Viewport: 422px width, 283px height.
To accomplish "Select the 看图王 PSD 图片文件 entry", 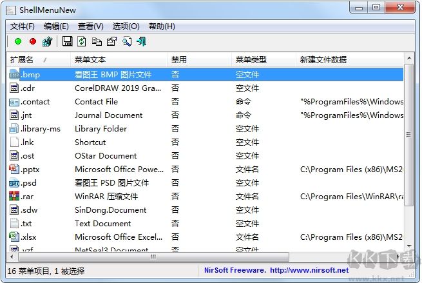I will point(111,183).
